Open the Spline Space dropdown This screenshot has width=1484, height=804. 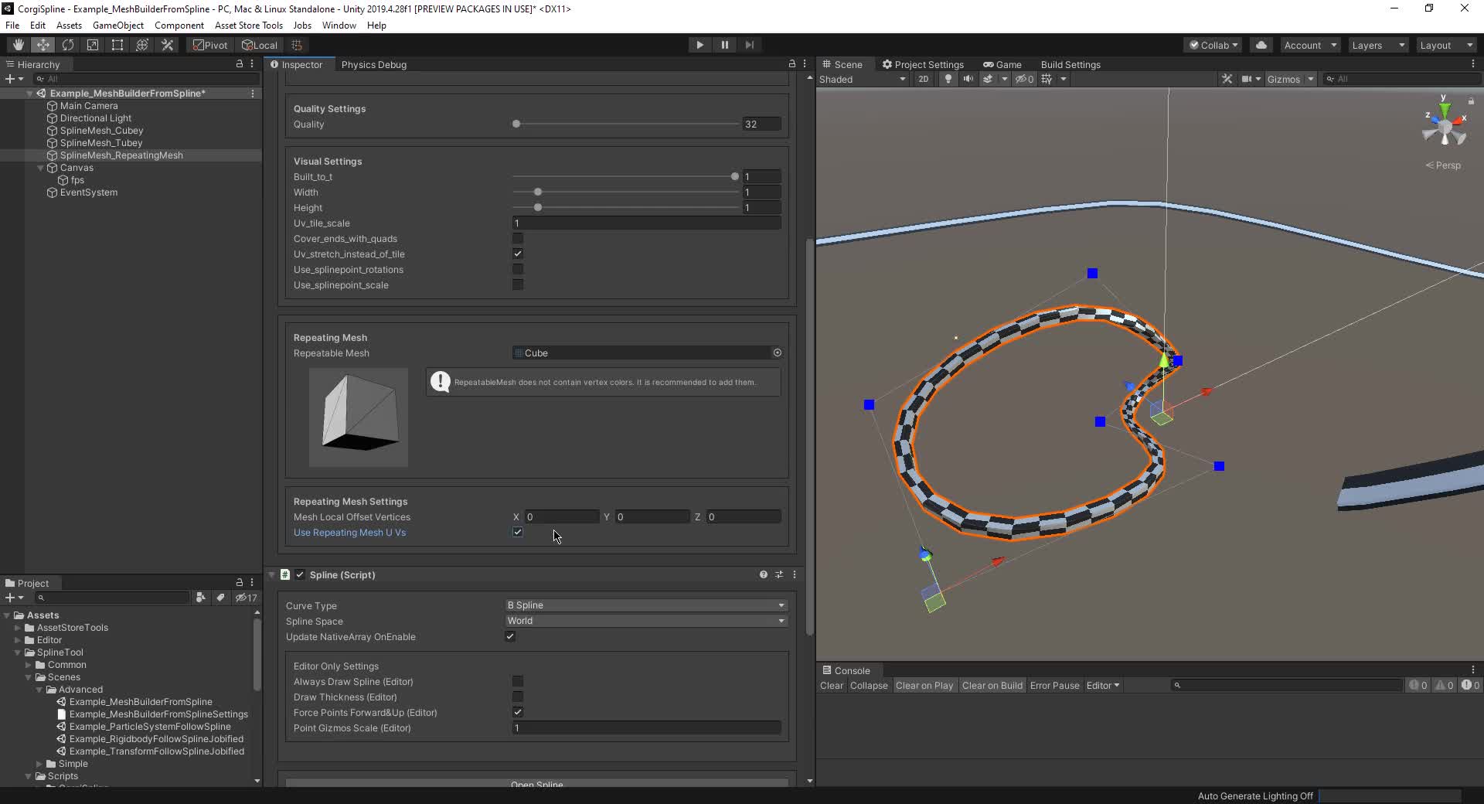point(645,621)
